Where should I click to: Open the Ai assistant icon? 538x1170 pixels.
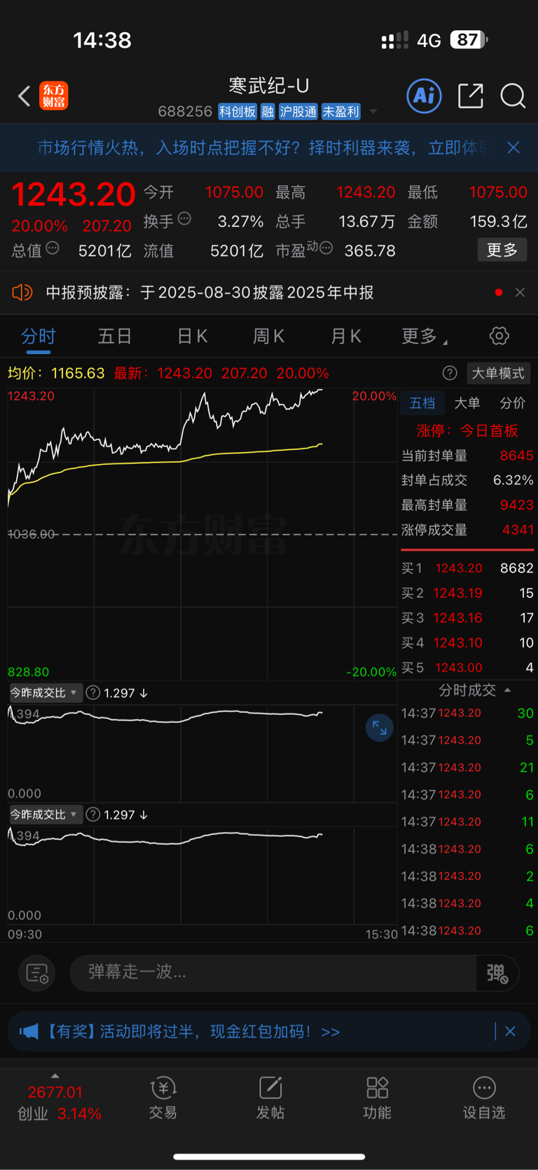click(x=424, y=95)
